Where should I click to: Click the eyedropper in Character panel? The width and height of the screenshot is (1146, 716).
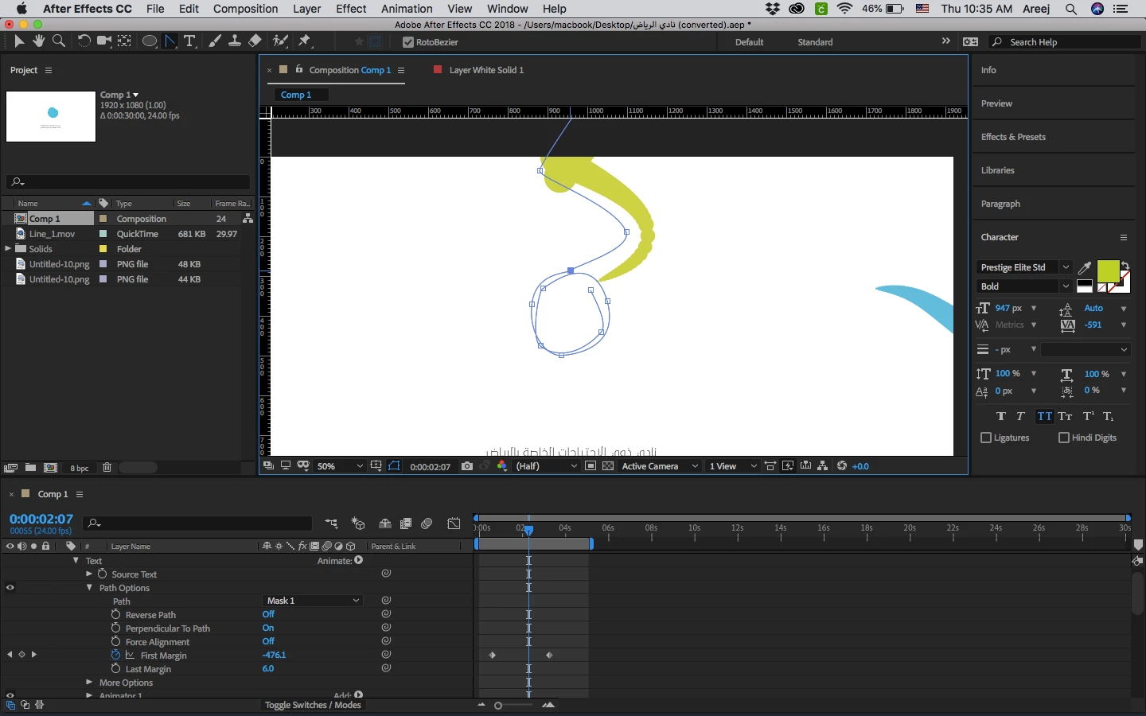(x=1084, y=268)
